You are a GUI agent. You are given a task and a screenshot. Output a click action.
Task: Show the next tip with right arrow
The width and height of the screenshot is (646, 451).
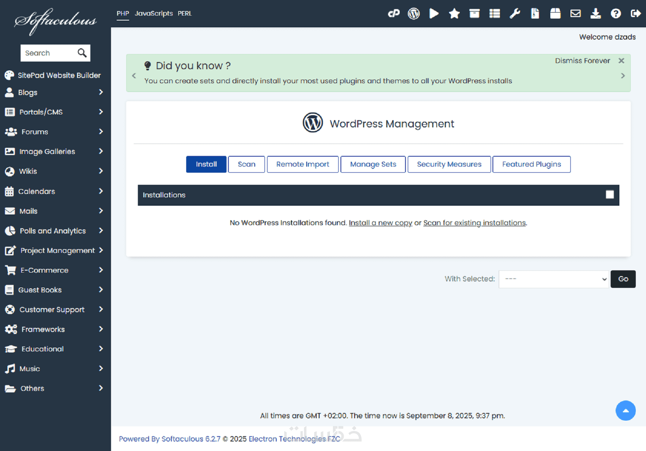pos(623,76)
